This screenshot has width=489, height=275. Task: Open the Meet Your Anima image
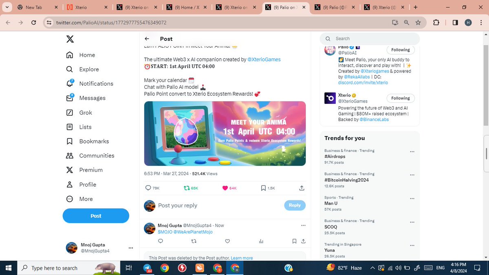point(225,133)
